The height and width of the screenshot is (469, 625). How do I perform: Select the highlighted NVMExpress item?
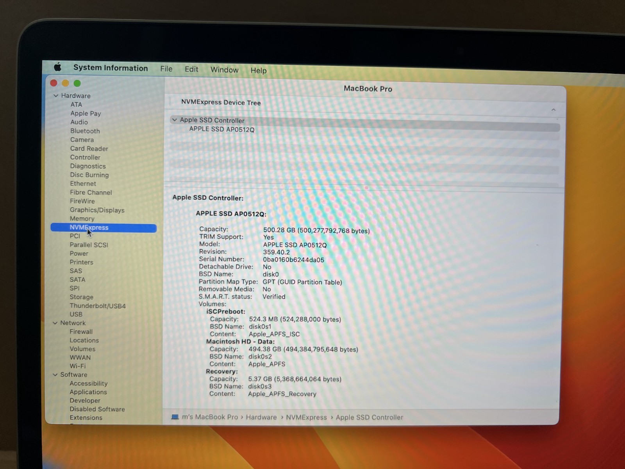104,228
